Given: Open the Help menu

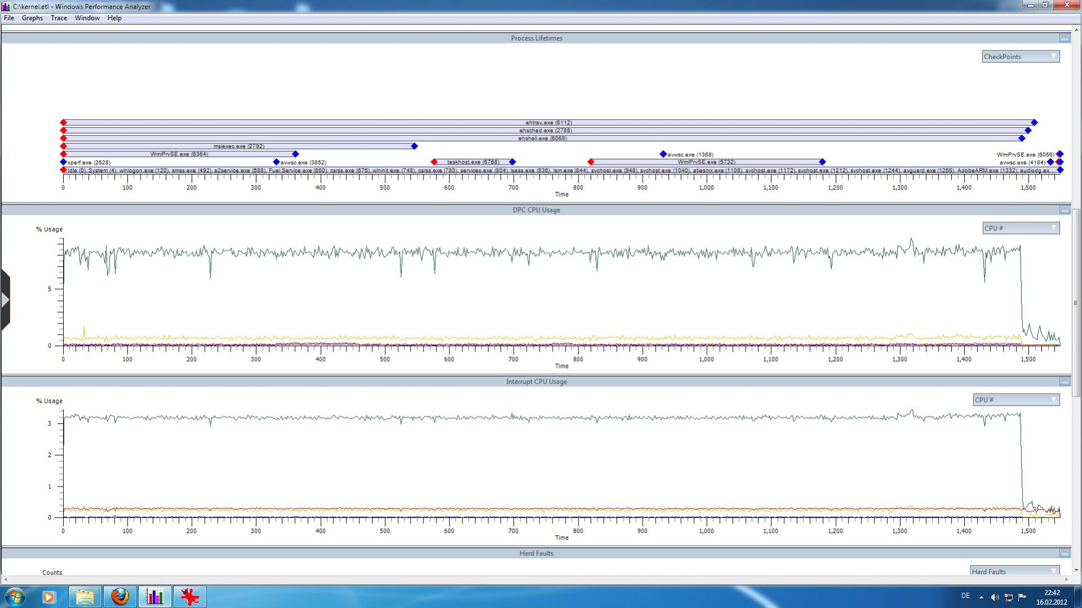Looking at the screenshot, I should (x=114, y=18).
